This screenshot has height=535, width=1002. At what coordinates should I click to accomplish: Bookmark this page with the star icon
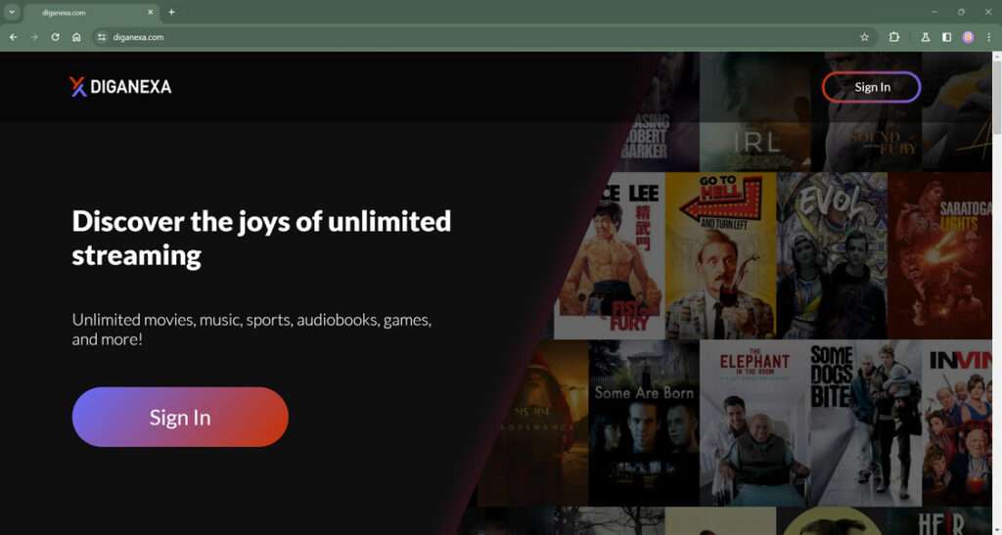pyautogui.click(x=865, y=37)
